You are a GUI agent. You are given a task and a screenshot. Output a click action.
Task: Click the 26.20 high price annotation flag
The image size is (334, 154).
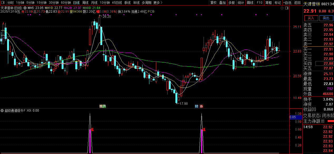(x=105, y=16)
